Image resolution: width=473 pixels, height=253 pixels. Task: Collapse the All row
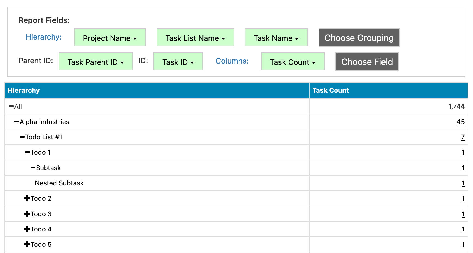point(10,106)
